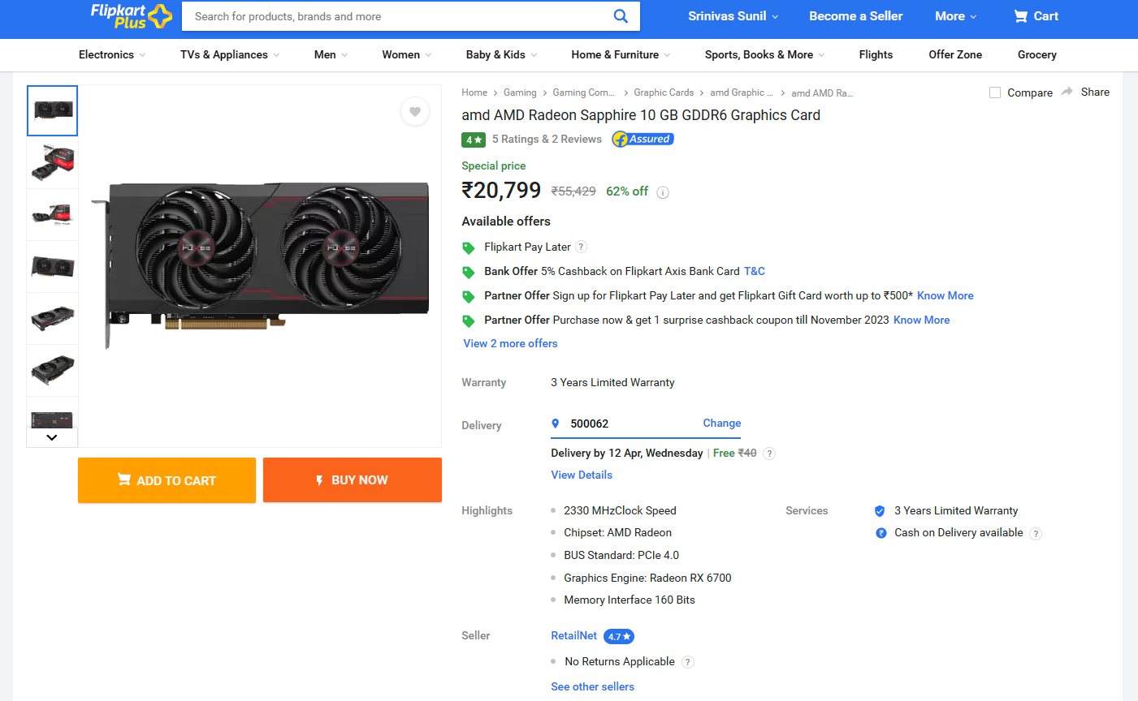Viewport: 1138px width, 701px height.
Task: Open the More dropdown in header
Action: (956, 16)
